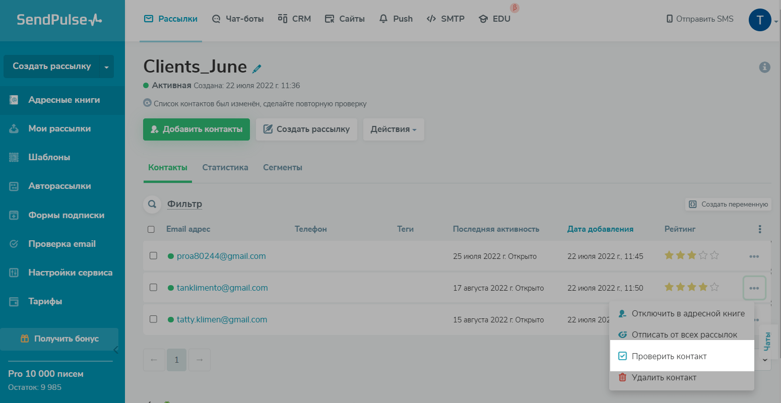Open three-dots menu for proa80244@gmail.com row
Screen dimensions: 781x403
click(x=754, y=256)
